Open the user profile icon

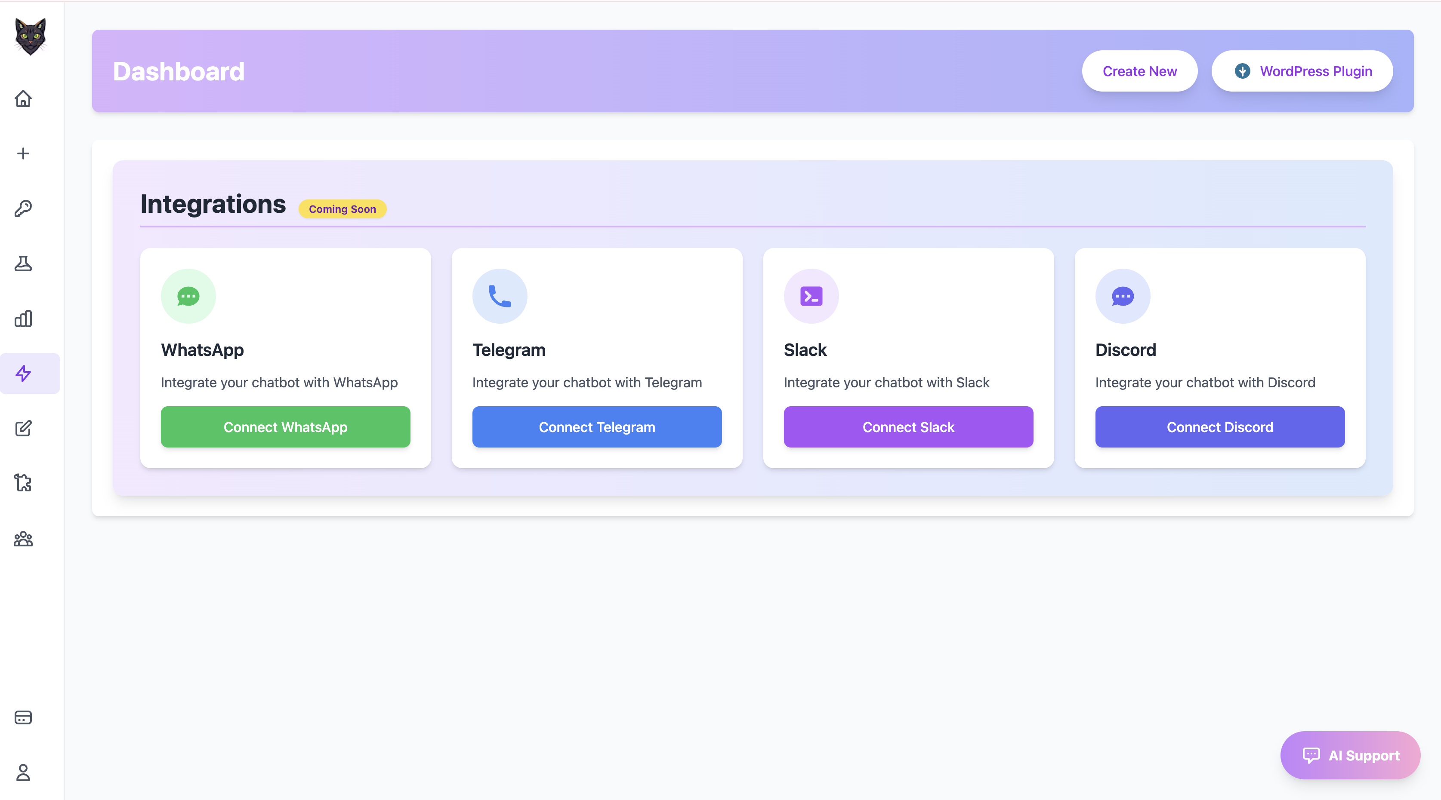coord(23,772)
